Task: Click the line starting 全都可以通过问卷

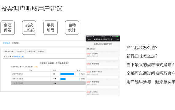Action: (x=151, y=73)
